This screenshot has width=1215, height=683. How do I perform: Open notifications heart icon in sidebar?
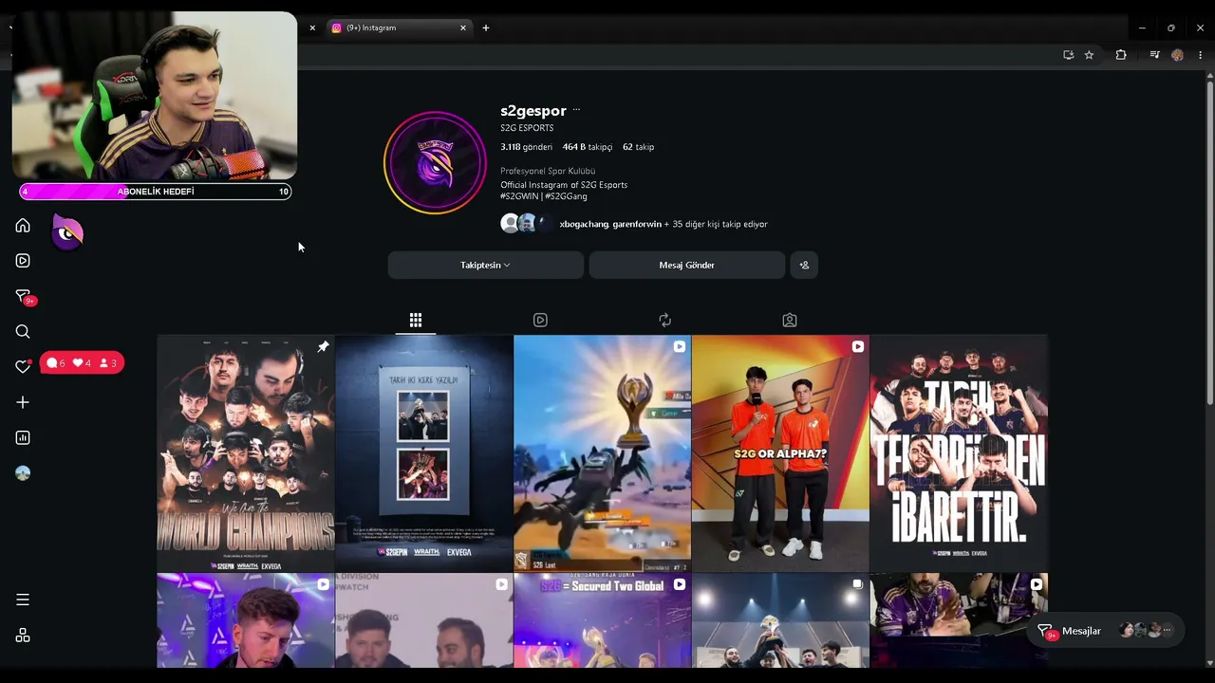[23, 366]
